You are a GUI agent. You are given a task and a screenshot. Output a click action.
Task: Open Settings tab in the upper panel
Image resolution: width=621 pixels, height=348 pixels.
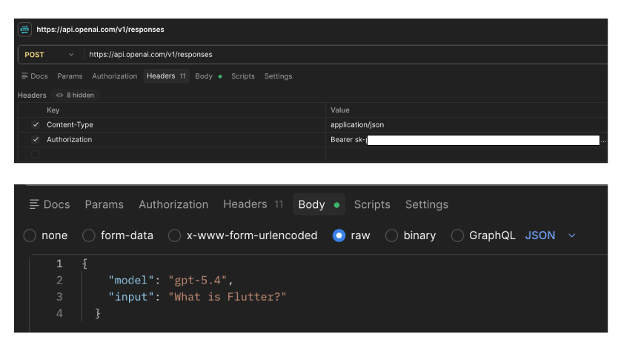278,76
